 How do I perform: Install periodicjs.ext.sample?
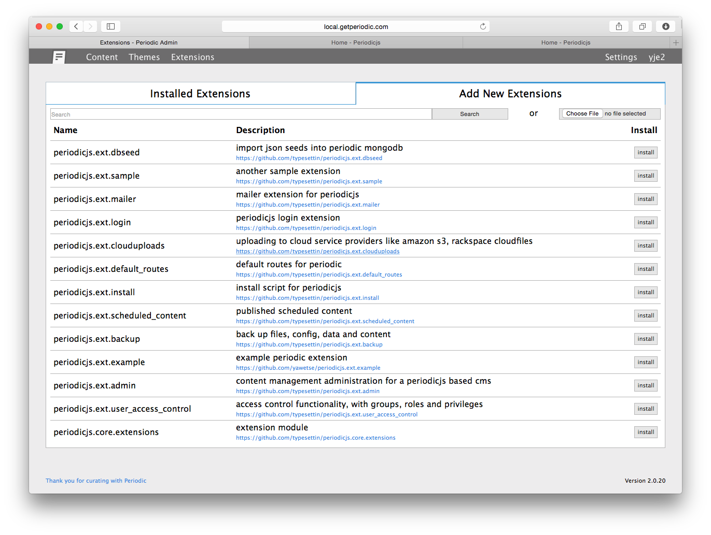[x=646, y=176]
